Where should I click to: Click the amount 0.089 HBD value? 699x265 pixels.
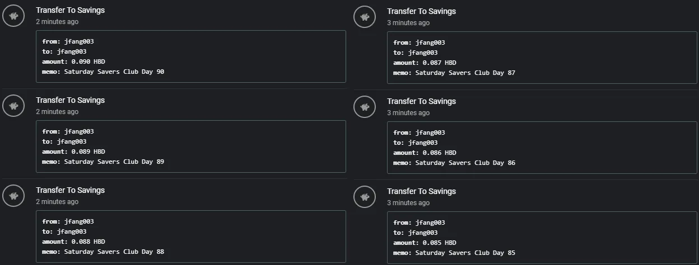[88, 152]
